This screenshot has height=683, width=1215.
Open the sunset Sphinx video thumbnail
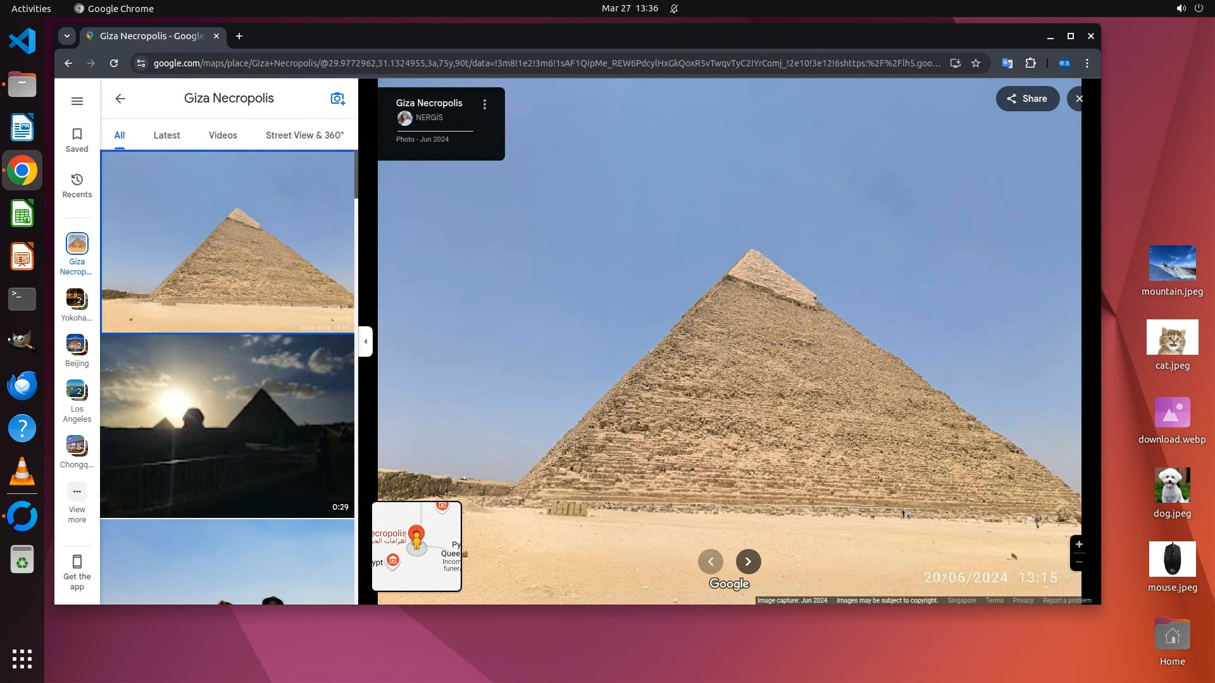tap(227, 426)
